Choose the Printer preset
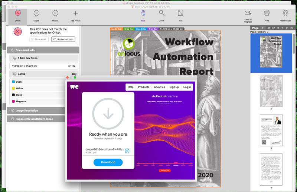Viewport: 297px width, 192px height. point(55,13)
